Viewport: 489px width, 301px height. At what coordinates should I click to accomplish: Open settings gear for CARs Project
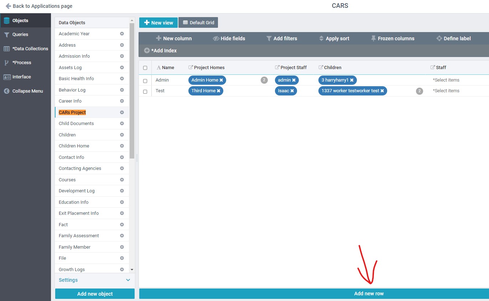(122, 113)
